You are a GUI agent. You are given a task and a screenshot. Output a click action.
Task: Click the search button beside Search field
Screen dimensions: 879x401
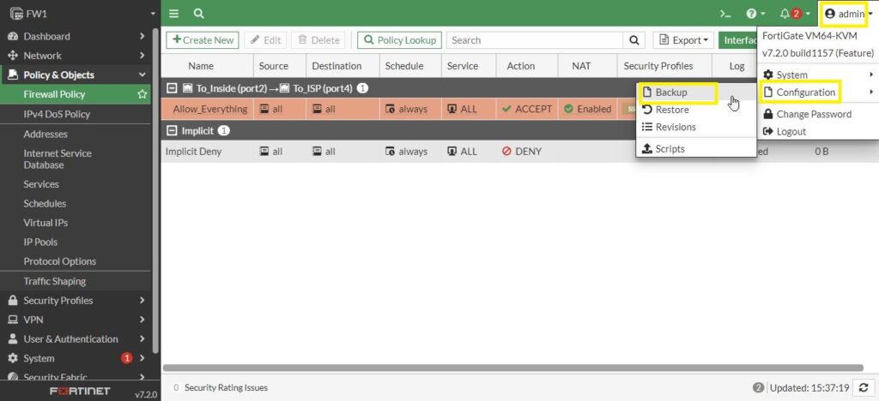pos(634,40)
